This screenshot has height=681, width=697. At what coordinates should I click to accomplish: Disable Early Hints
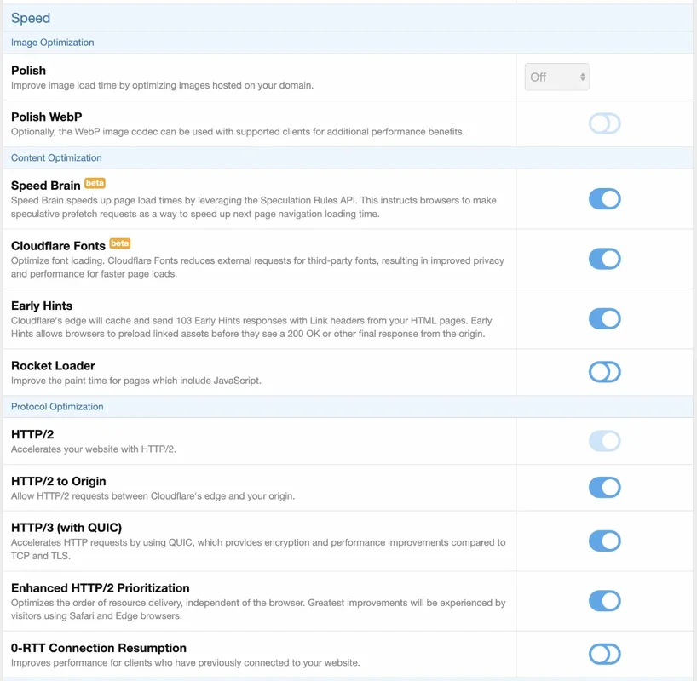click(x=605, y=318)
